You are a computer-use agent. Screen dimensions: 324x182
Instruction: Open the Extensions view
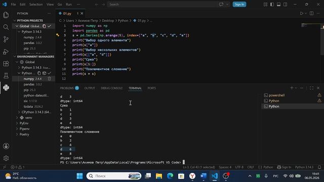[x=6, y=64]
